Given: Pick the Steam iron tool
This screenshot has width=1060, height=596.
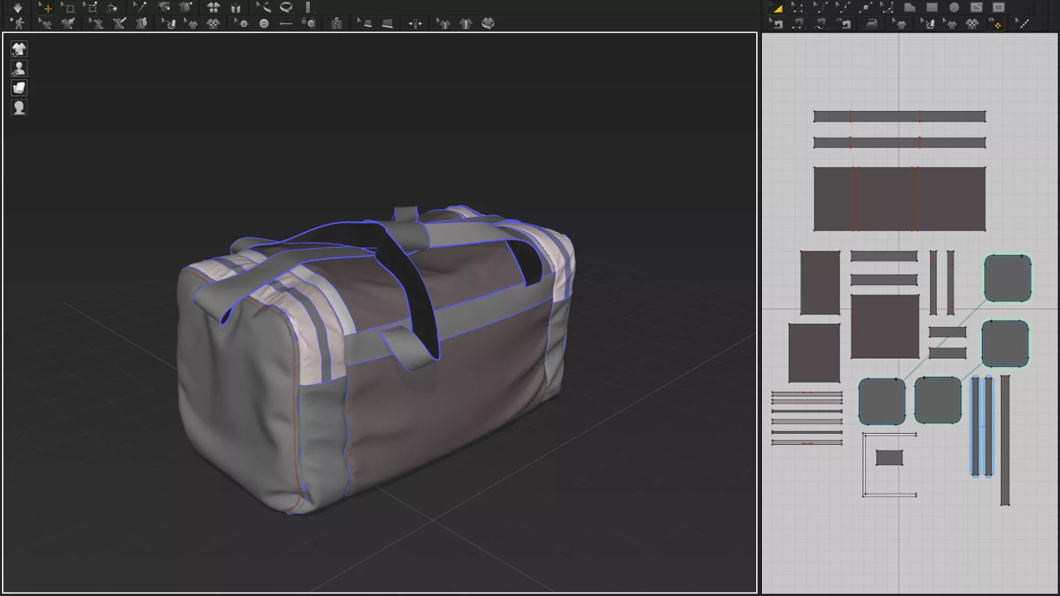Looking at the screenshot, I should [872, 24].
